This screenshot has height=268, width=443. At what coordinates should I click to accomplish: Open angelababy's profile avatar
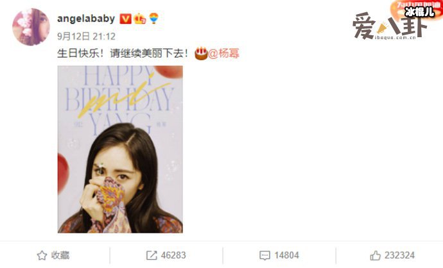pos(31,27)
